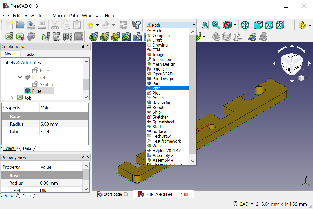Choose the TechDraw workbench entry
Viewport: 313px width, 209px height.
click(x=162, y=136)
